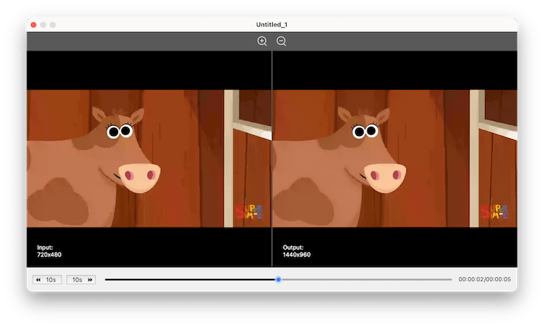Close the Untitled_1 window
The height and width of the screenshot is (327, 544).
point(33,25)
